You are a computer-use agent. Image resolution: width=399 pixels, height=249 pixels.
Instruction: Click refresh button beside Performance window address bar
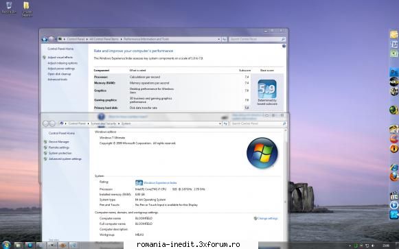coord(224,39)
